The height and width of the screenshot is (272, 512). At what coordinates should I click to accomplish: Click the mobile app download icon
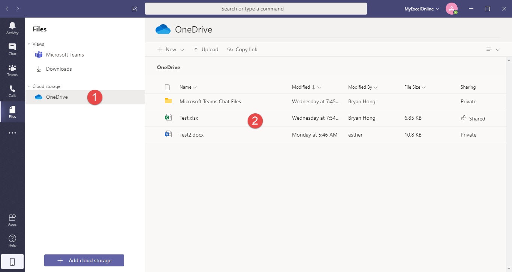point(12,262)
